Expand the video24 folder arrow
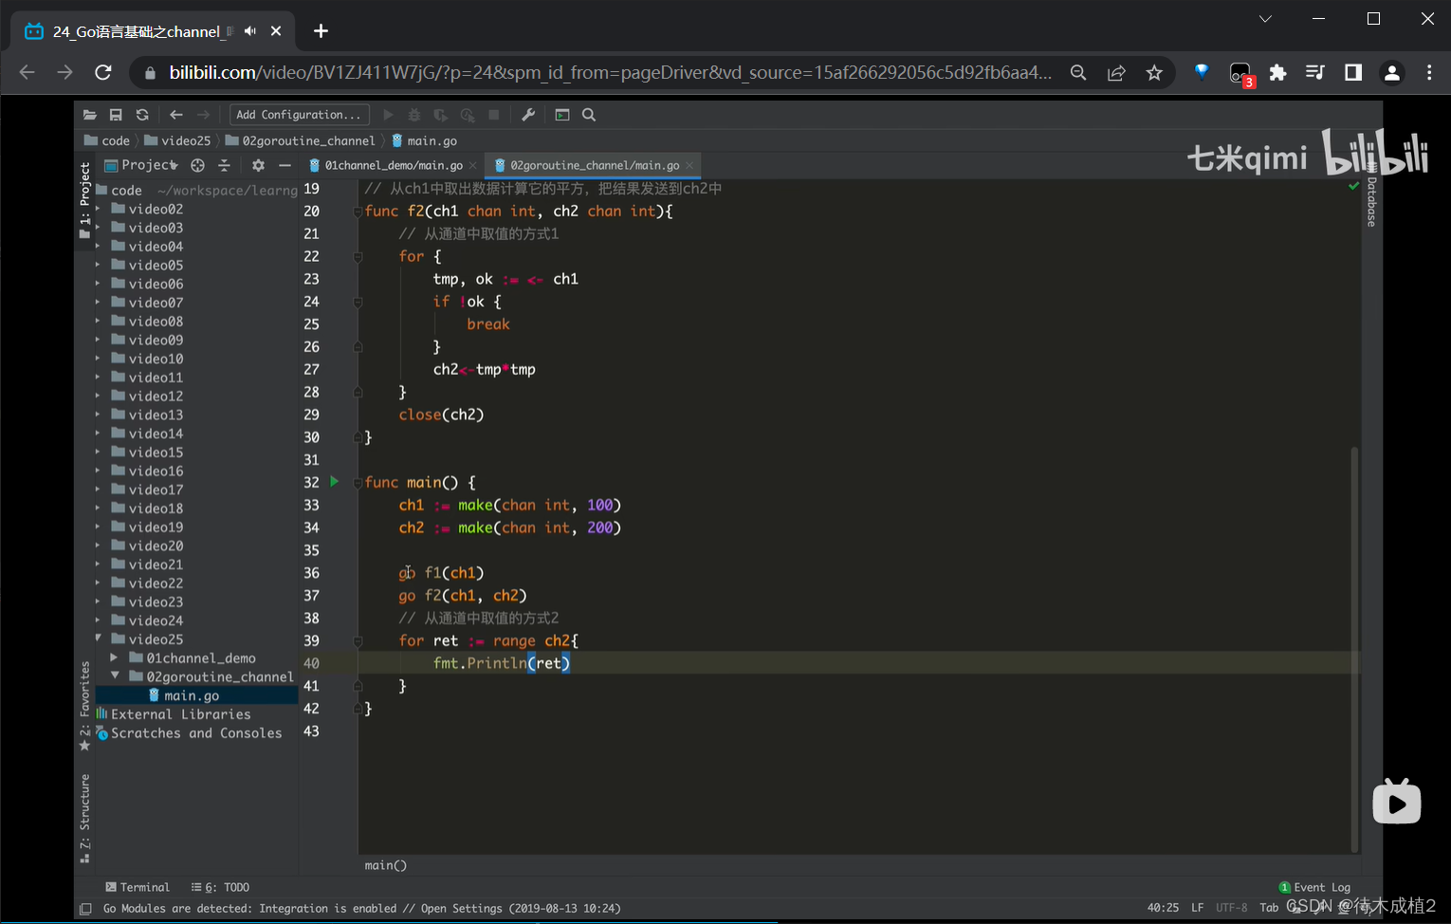The height and width of the screenshot is (924, 1451). coord(98,620)
